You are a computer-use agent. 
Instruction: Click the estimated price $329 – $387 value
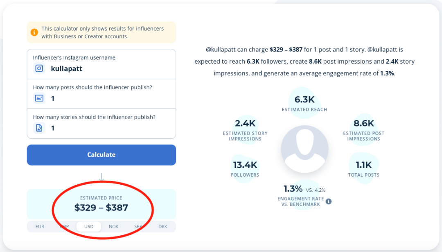click(101, 208)
